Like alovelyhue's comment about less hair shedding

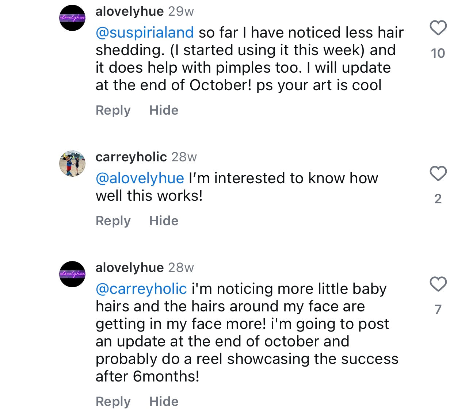438,28
